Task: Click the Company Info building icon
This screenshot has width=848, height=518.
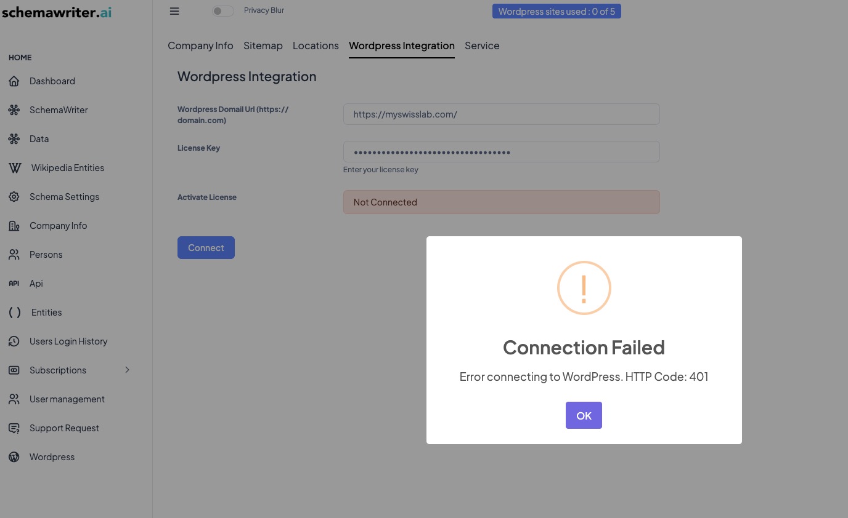Action: pos(14,226)
